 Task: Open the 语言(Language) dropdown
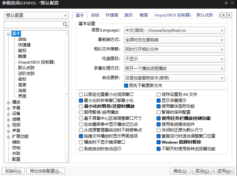[x=174, y=30]
